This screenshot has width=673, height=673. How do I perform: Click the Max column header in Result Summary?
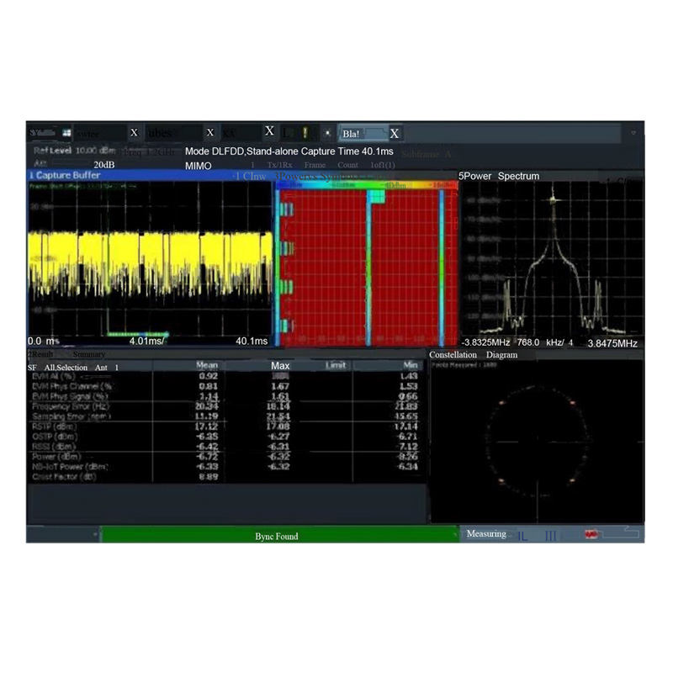(x=280, y=366)
